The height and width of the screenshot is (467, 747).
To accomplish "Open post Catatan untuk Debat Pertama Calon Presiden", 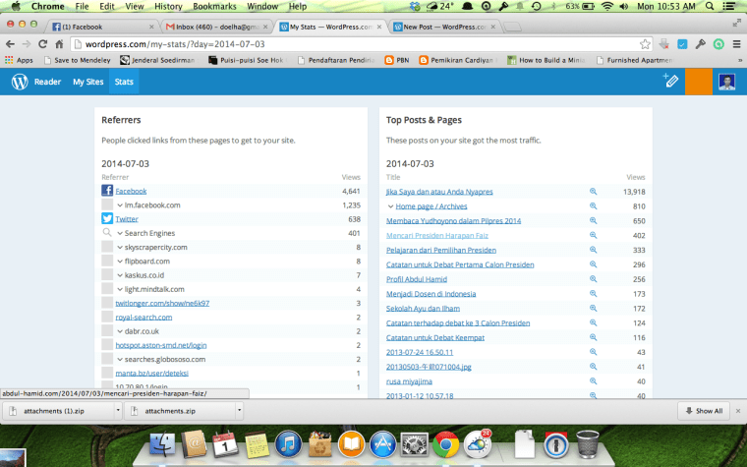I will click(x=460, y=264).
